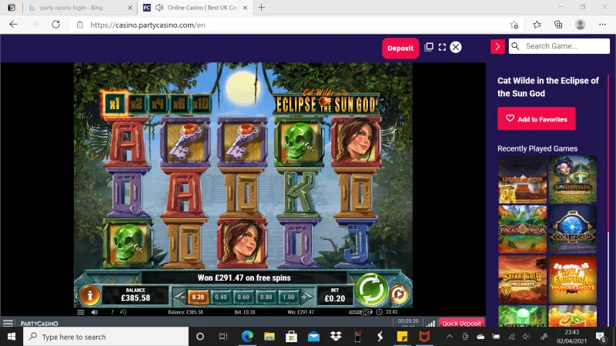Open browser profile avatar
Image resolution: width=616 pixels, height=346 pixels.
tap(581, 25)
